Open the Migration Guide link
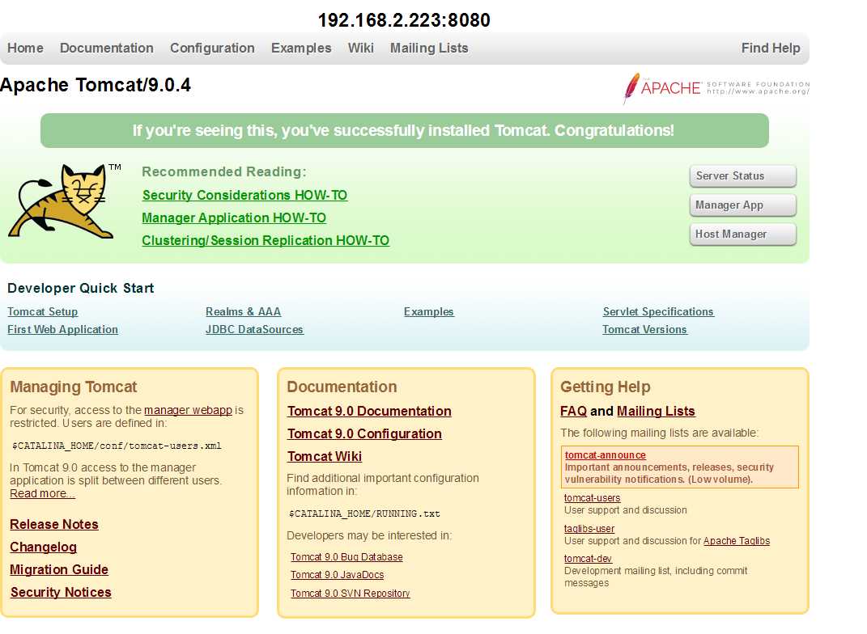 click(x=59, y=569)
